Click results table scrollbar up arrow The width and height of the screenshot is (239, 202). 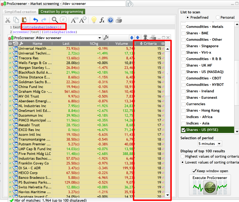pos(168,49)
